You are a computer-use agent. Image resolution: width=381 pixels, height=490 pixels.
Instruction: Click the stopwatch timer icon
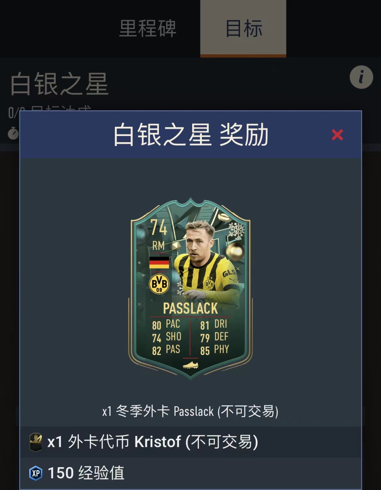click(13, 133)
